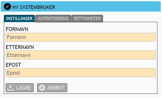Click the pencil edit icon in header

[7, 7]
